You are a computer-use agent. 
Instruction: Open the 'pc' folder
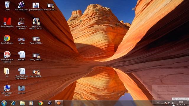point(7,72)
